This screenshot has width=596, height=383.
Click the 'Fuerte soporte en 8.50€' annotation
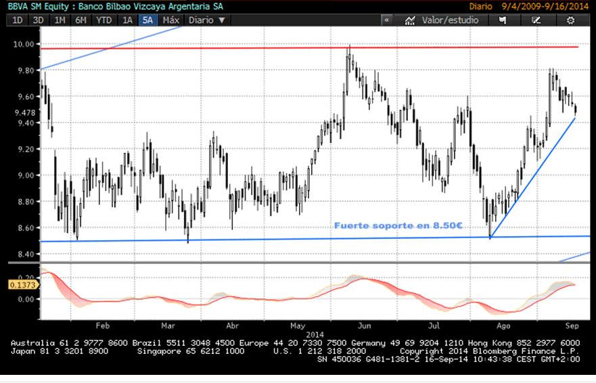[398, 225]
